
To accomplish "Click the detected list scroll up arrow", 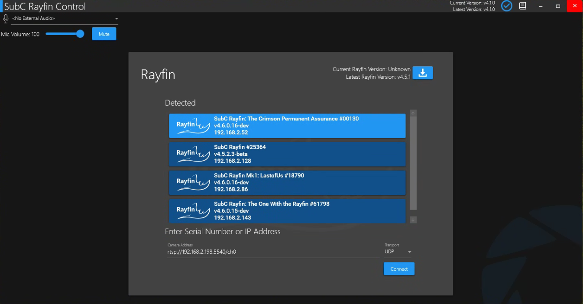I will point(413,113).
